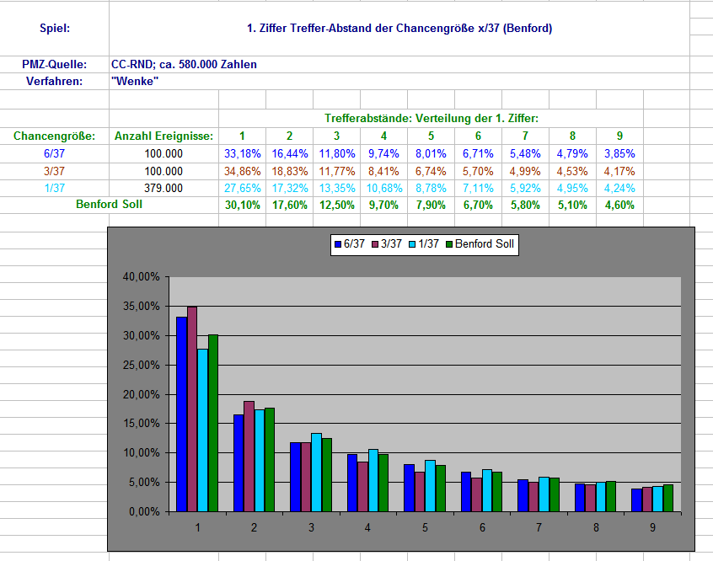
Task: Select the cell showing 6,74%
Action: tap(431, 171)
